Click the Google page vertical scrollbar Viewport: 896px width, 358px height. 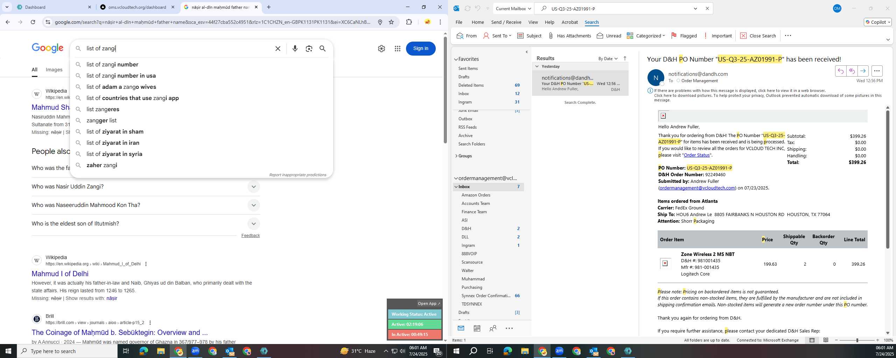click(445, 89)
